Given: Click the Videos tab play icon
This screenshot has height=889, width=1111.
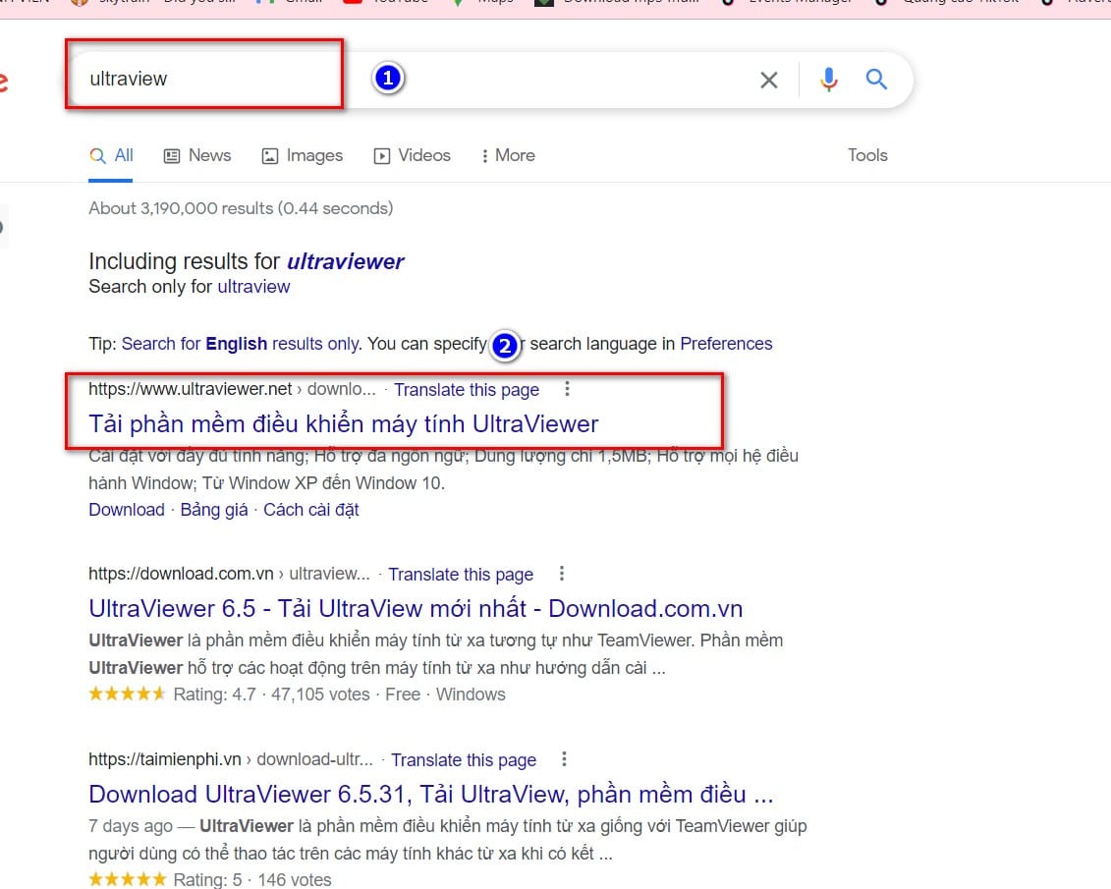Looking at the screenshot, I should click(x=382, y=156).
